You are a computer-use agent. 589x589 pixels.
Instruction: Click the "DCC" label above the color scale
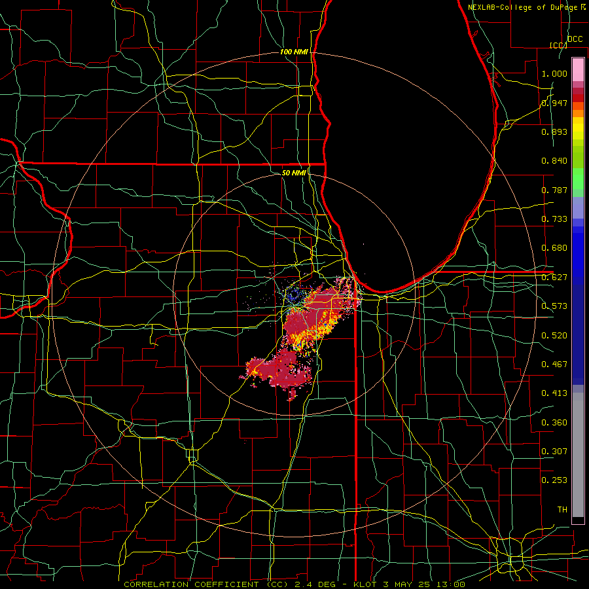(575, 39)
